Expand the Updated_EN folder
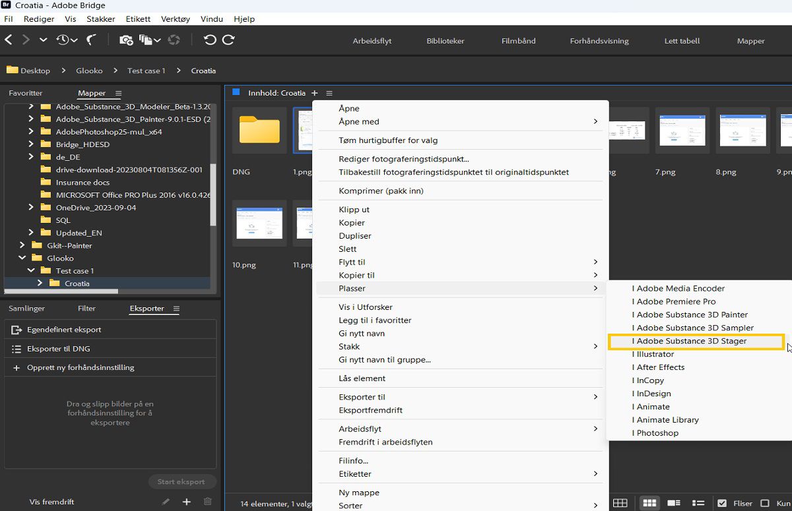The width and height of the screenshot is (792, 511). pyautogui.click(x=31, y=233)
